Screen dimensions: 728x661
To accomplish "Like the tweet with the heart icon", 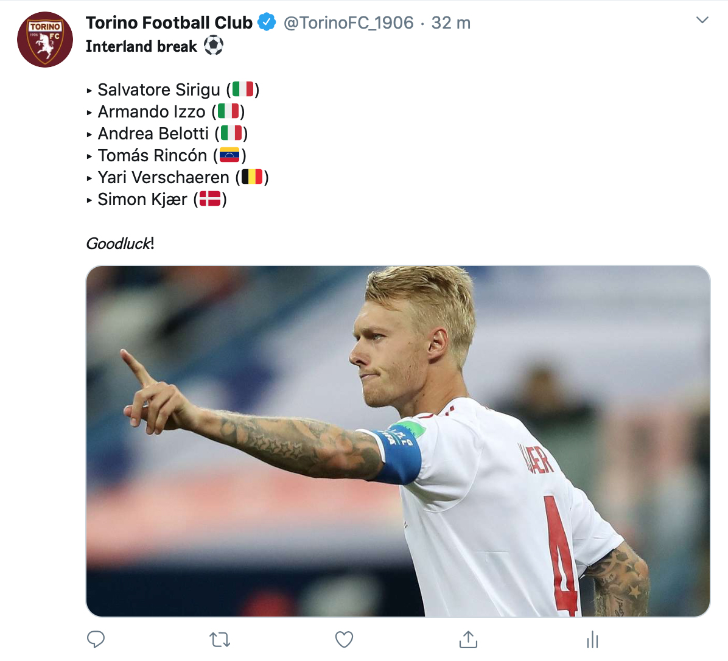I will [345, 639].
